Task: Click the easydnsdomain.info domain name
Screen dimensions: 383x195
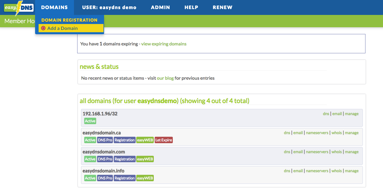Action: [x=103, y=171]
